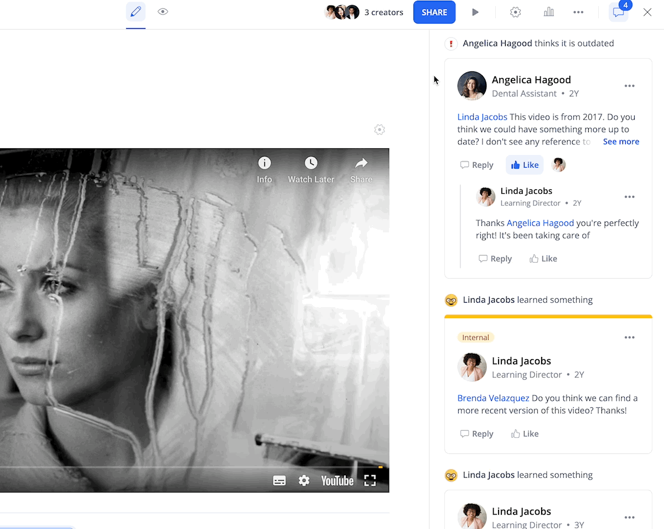
Task: Select the Angelica Hagood name in comment header
Action: pyautogui.click(x=531, y=80)
